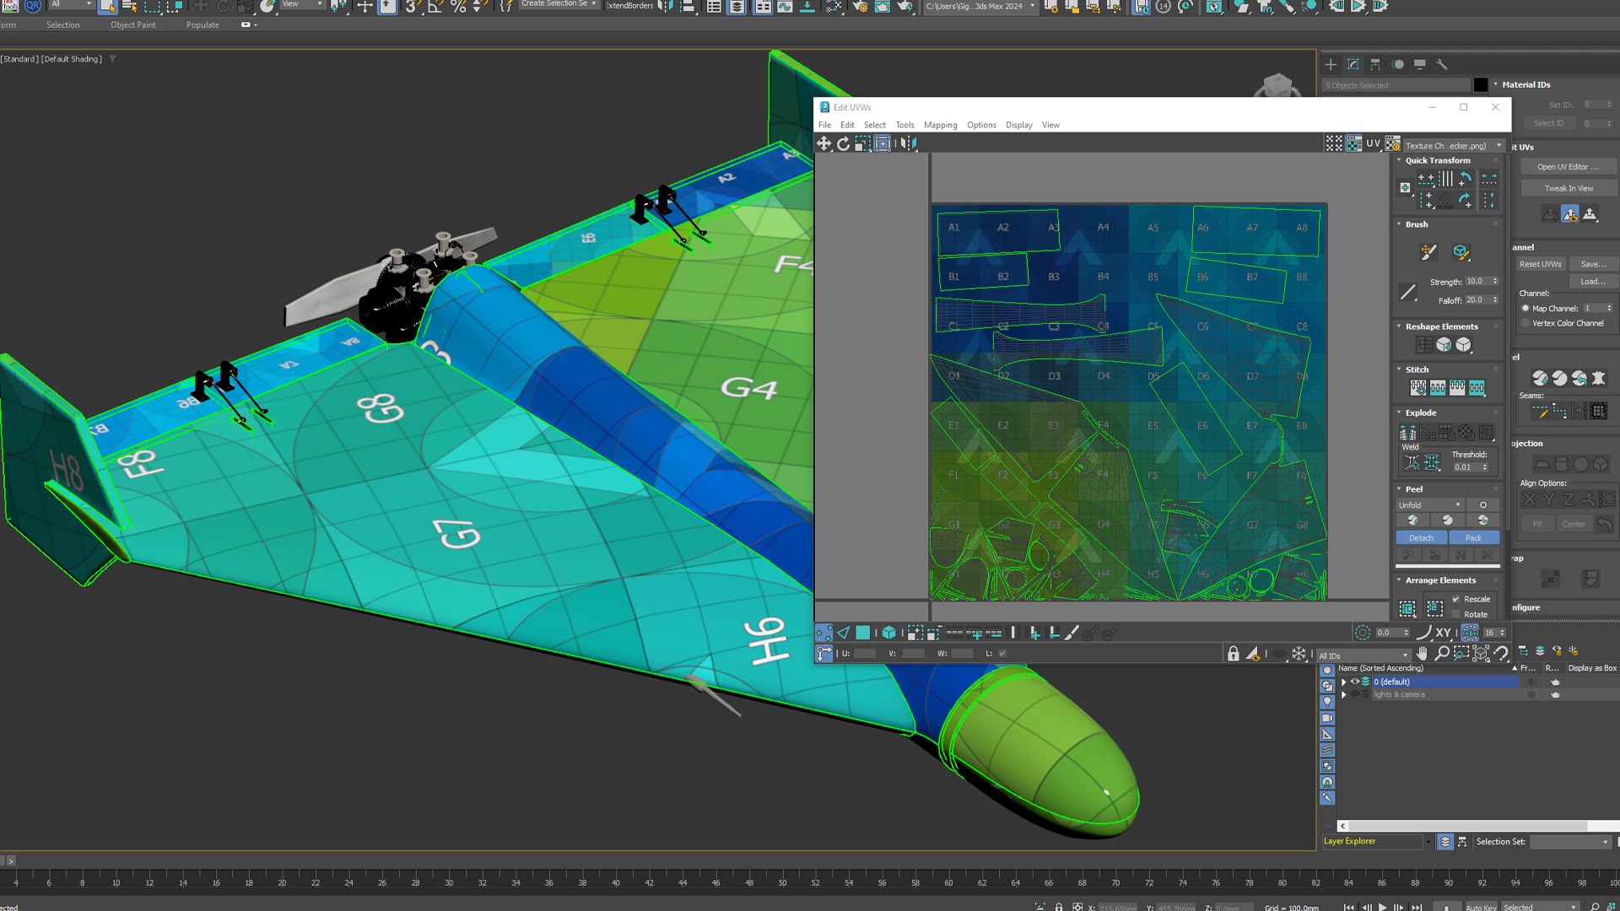1620x911 pixels.
Task: Select the Relax brush tool
Action: point(1461,251)
